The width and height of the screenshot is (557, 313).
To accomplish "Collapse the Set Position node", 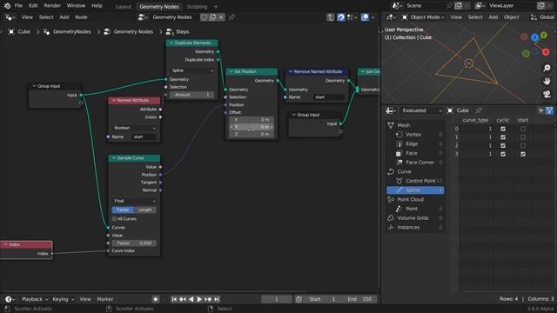I will (232, 71).
